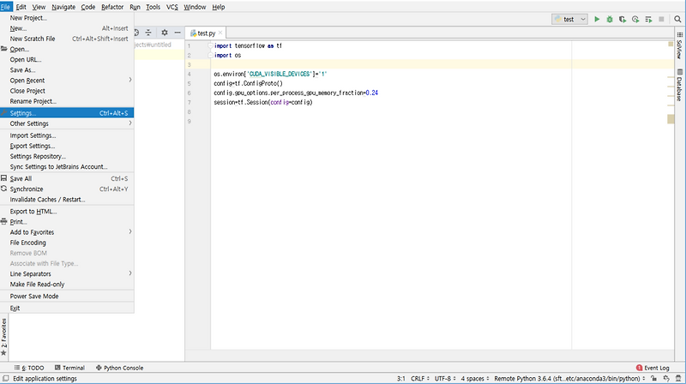Expand the Add to Favorites submenu
Image resolution: width=686 pixels, height=384 pixels.
point(67,232)
